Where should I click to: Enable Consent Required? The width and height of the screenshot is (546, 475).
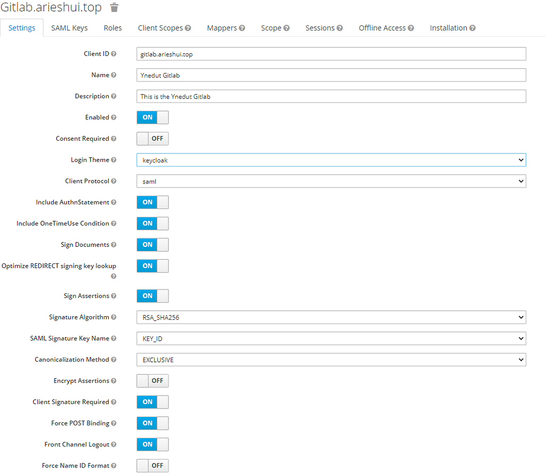[x=152, y=138]
